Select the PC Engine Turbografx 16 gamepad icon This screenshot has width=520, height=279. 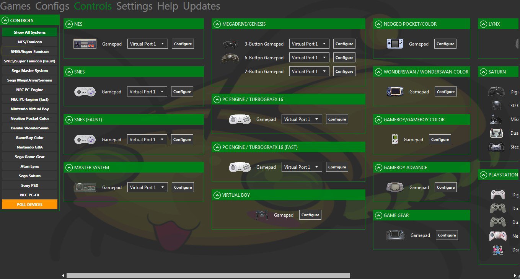[x=239, y=119]
